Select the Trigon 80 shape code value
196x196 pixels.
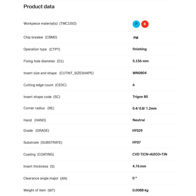[x=140, y=97]
